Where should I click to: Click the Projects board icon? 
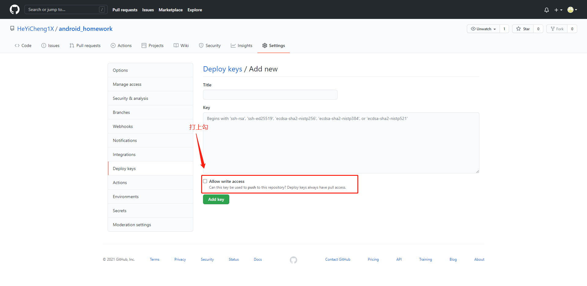click(144, 45)
